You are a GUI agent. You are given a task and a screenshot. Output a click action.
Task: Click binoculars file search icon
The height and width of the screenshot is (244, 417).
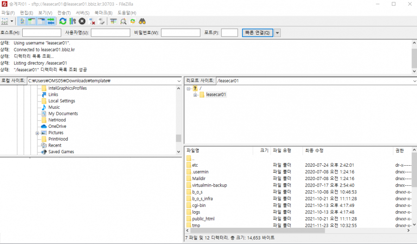tap(143, 21)
